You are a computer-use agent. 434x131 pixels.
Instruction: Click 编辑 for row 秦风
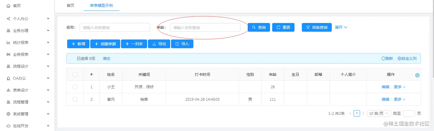(x=385, y=99)
